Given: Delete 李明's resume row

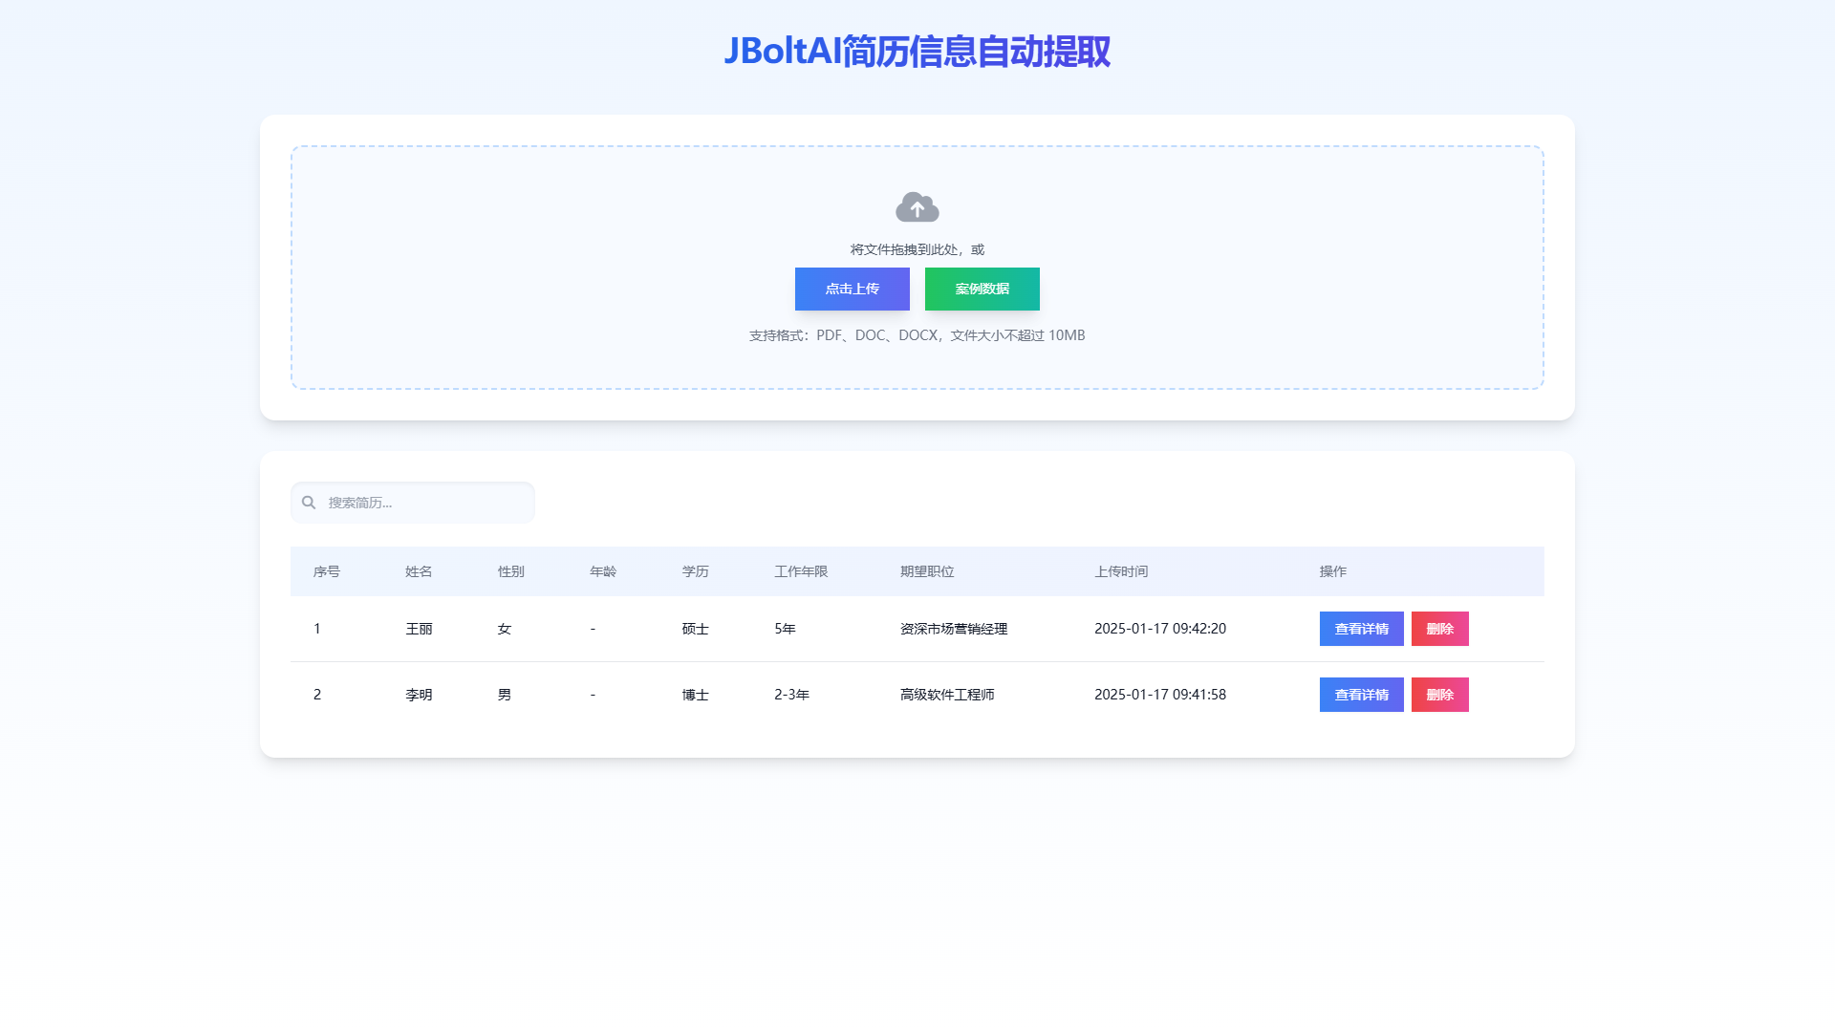Looking at the screenshot, I should (1439, 695).
